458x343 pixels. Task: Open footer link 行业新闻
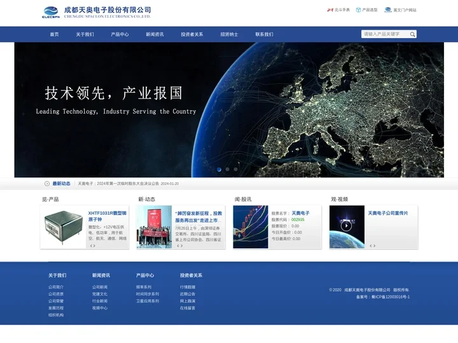coord(100,301)
